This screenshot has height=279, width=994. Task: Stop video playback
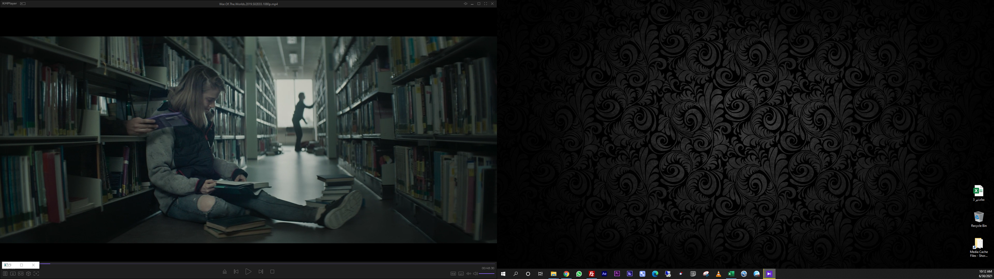(x=272, y=272)
